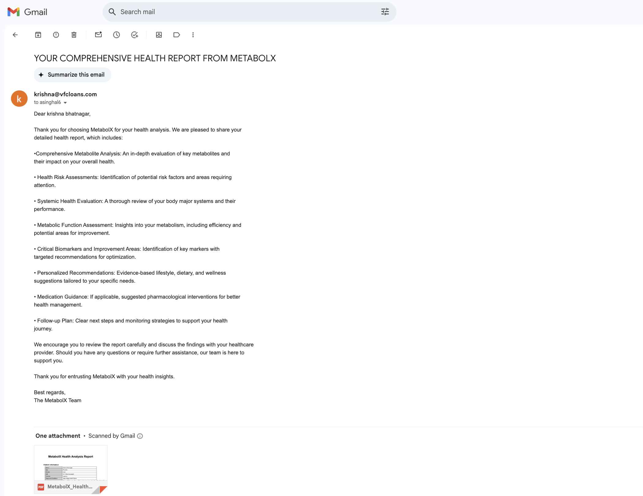
Task: Click inside the Search mail field
Action: (x=245, y=12)
